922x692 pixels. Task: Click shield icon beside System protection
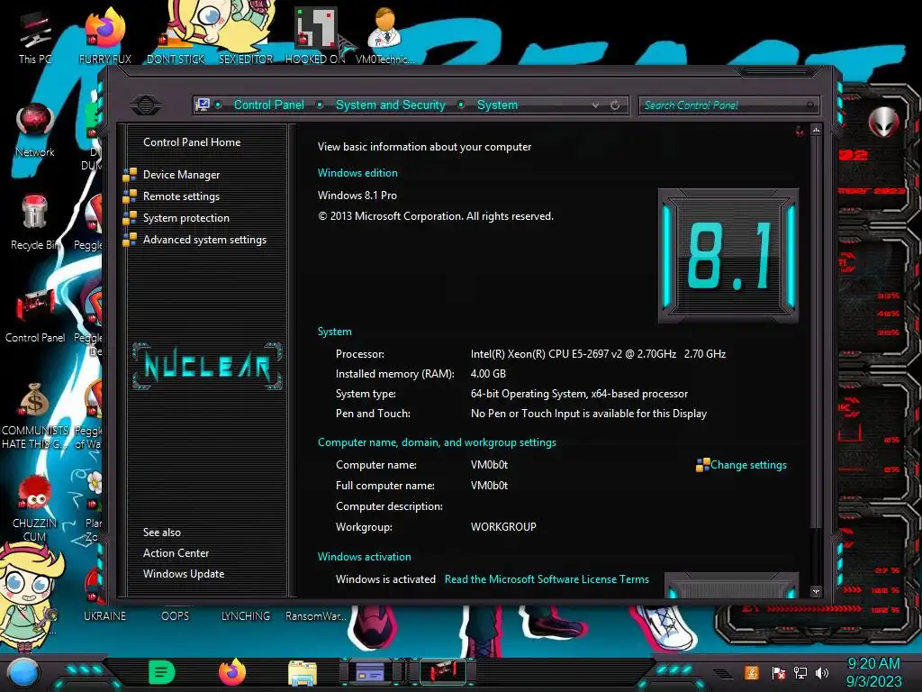coord(130,218)
